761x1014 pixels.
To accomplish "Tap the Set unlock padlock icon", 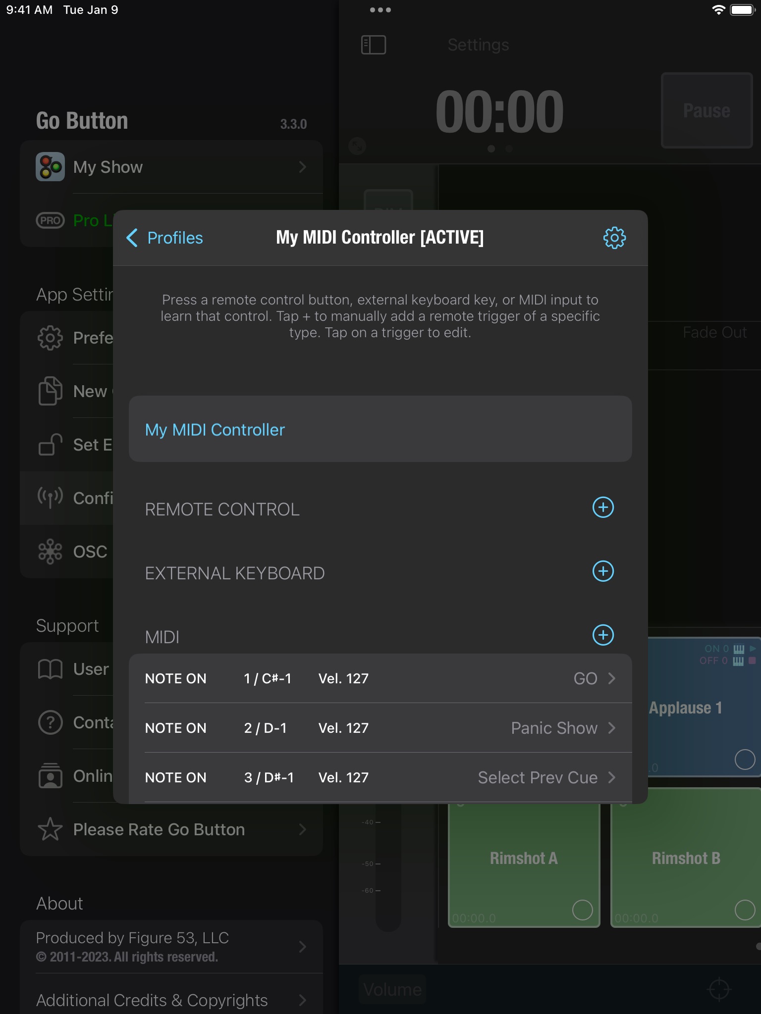I will (50, 444).
